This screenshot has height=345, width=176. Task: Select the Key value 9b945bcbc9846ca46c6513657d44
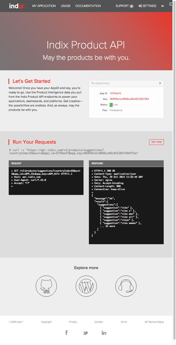click(129, 99)
